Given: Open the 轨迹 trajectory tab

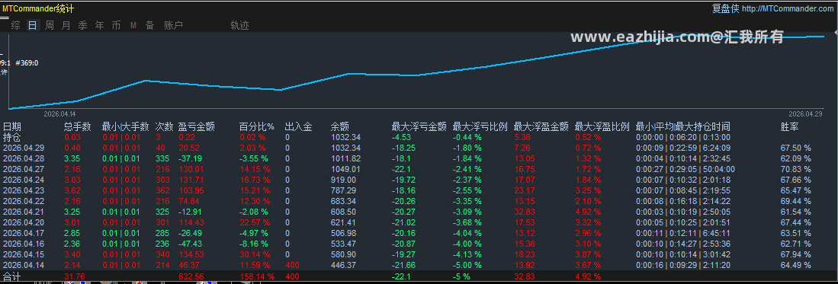Looking at the screenshot, I should (x=239, y=25).
